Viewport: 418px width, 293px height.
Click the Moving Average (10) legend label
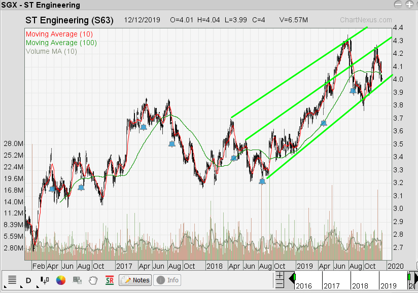click(x=59, y=34)
